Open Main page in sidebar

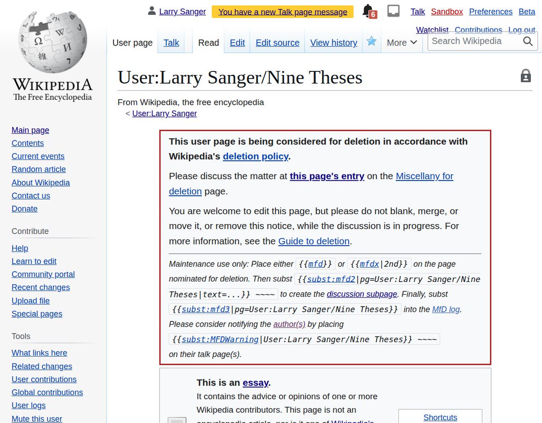(x=30, y=130)
